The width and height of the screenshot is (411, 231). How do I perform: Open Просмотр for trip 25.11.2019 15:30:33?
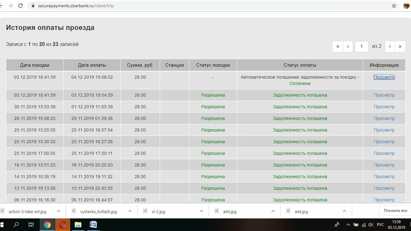(x=384, y=142)
